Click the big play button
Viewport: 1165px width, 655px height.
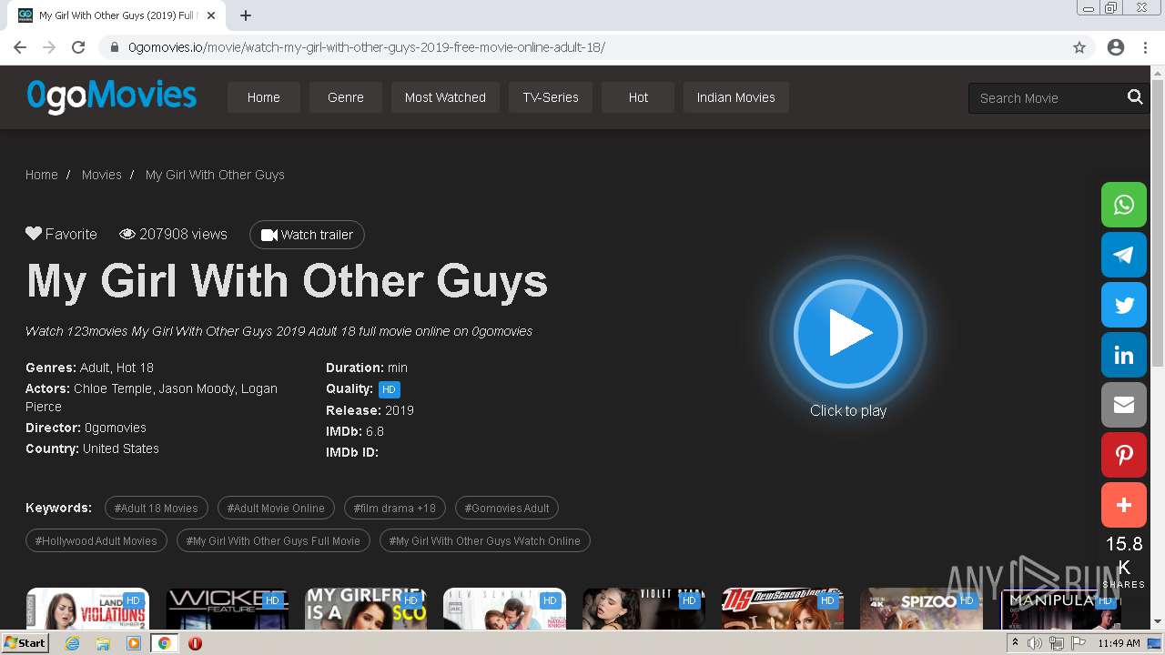pos(848,334)
